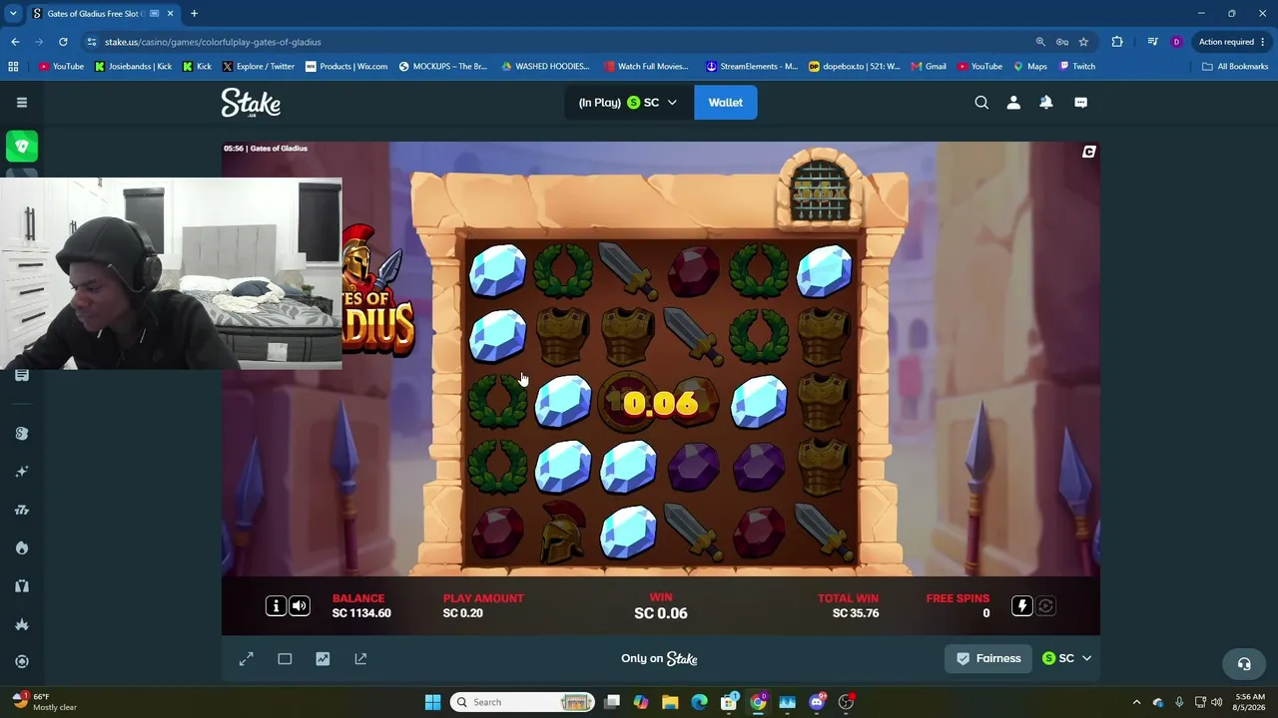Open the sparkle icon in sidebar
1278x718 pixels.
22,472
